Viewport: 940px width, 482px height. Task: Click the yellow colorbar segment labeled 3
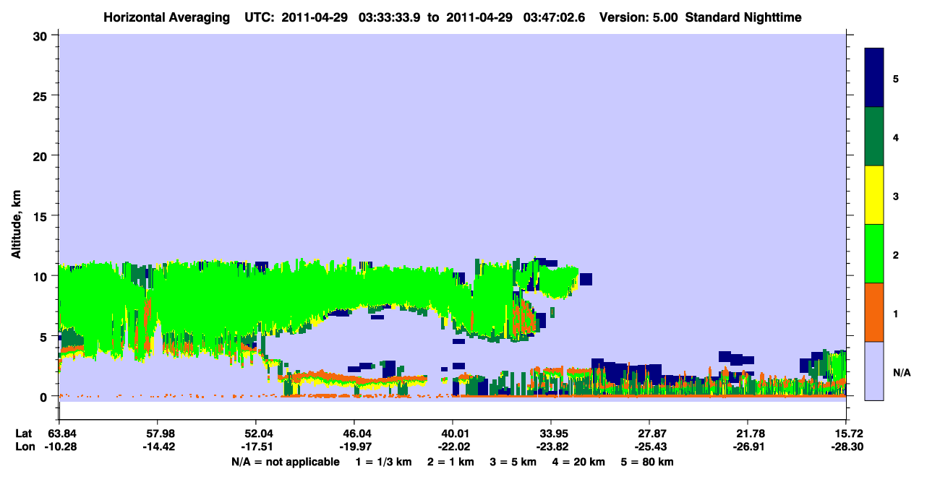tap(874, 195)
